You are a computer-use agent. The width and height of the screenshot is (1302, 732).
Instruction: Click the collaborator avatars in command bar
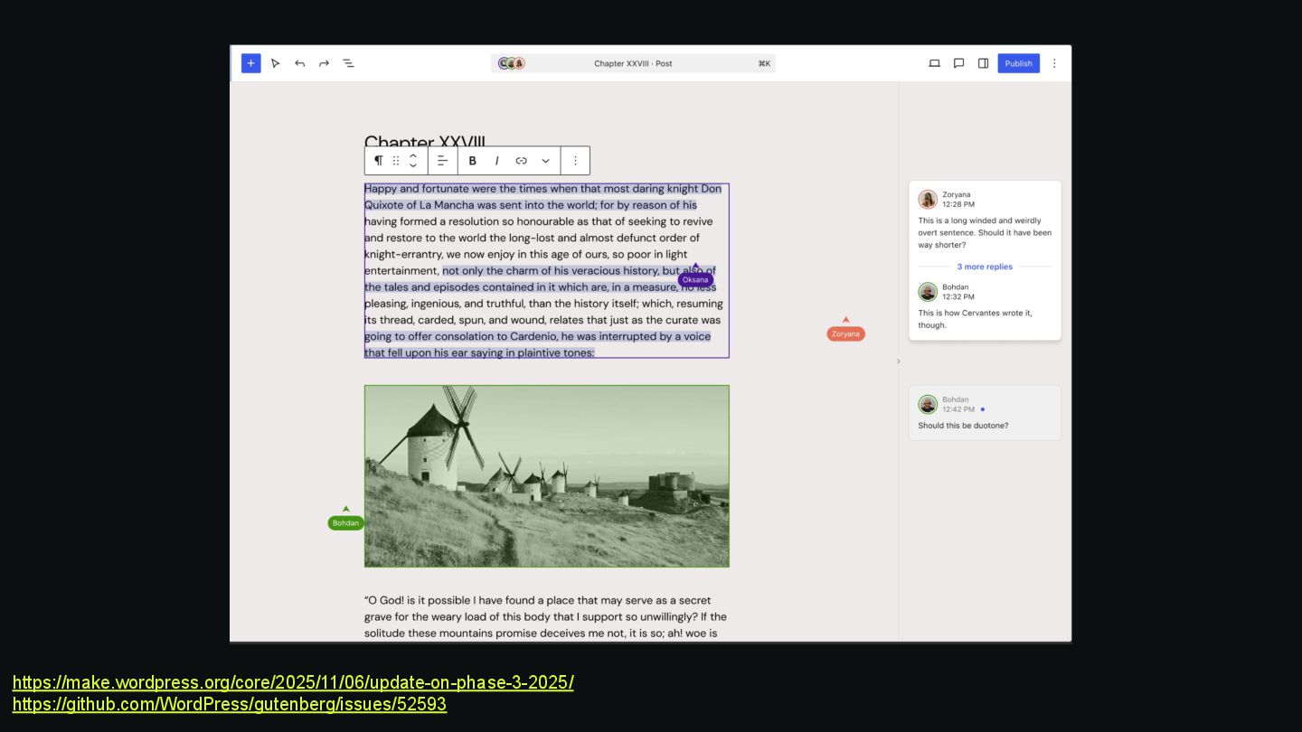coord(512,63)
